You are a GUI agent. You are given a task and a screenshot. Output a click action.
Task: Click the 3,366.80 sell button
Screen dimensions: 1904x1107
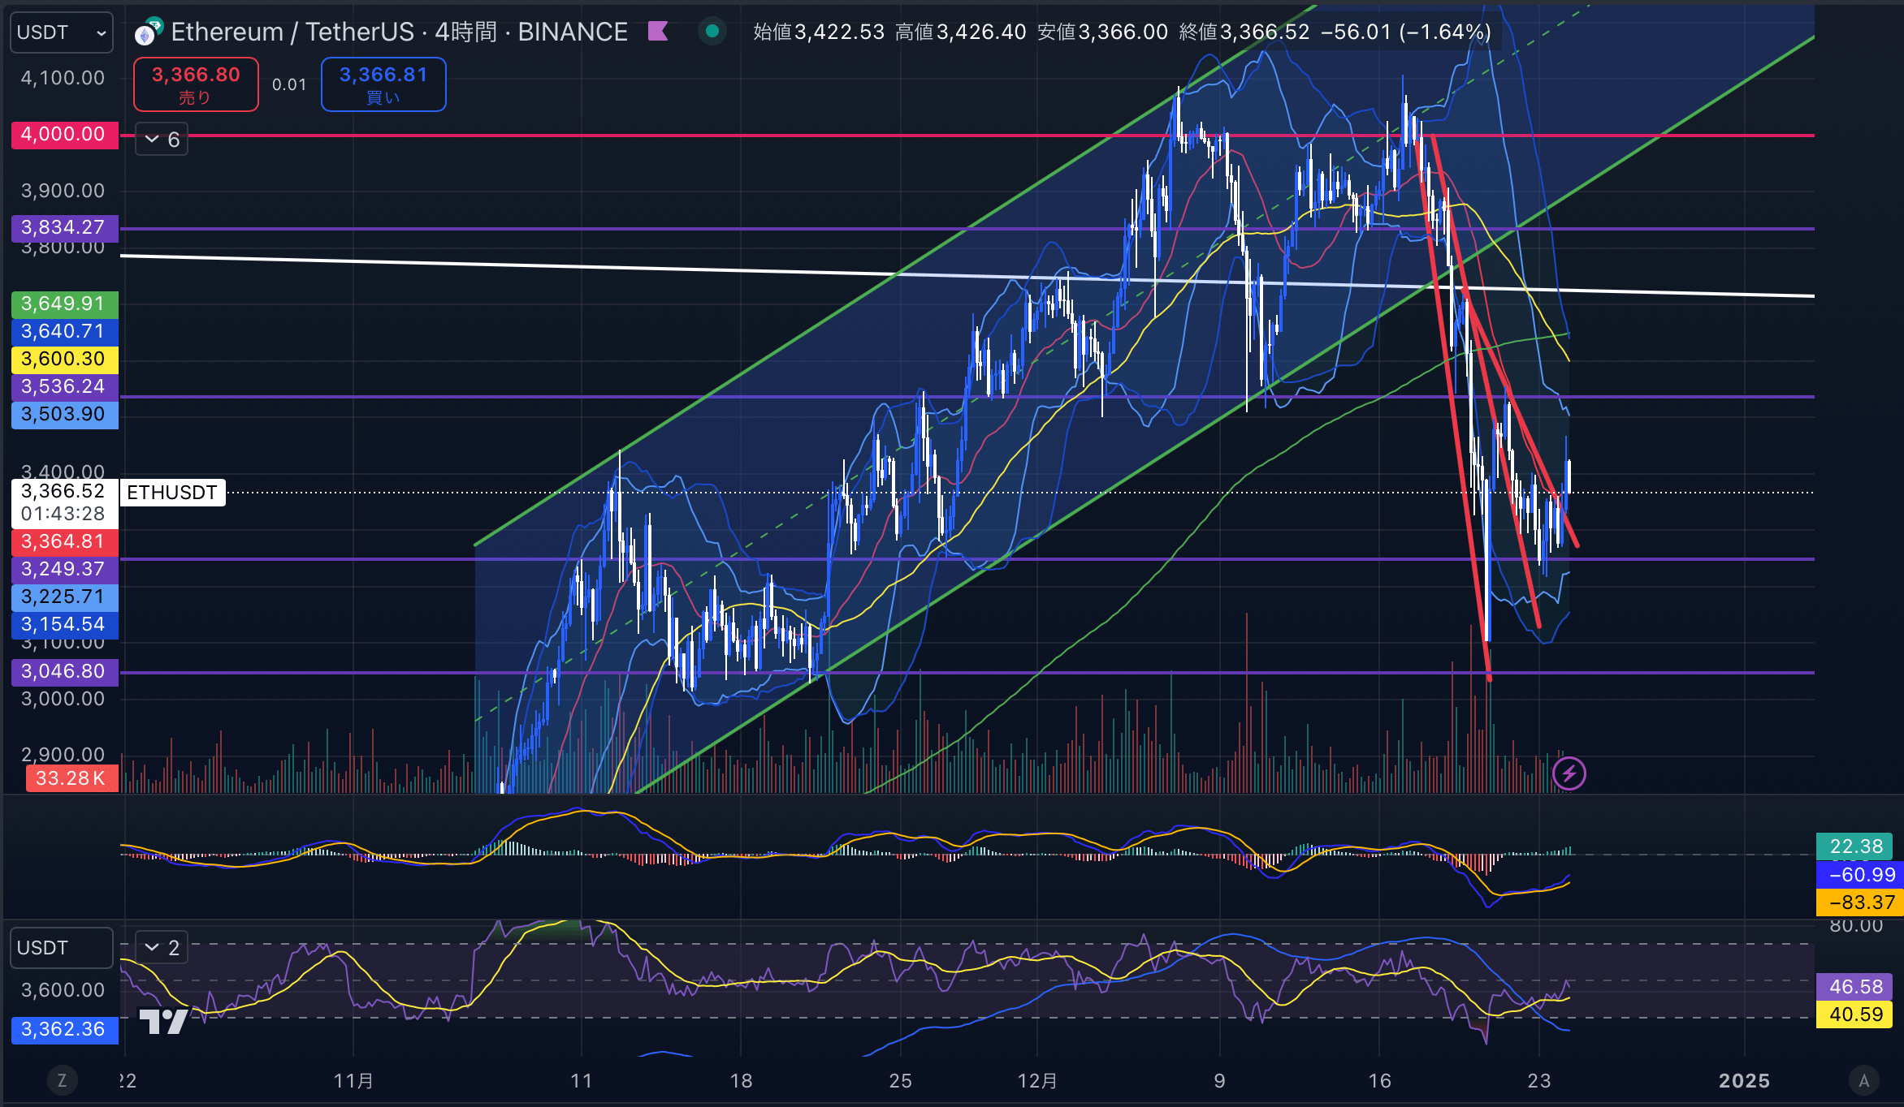[x=196, y=84]
